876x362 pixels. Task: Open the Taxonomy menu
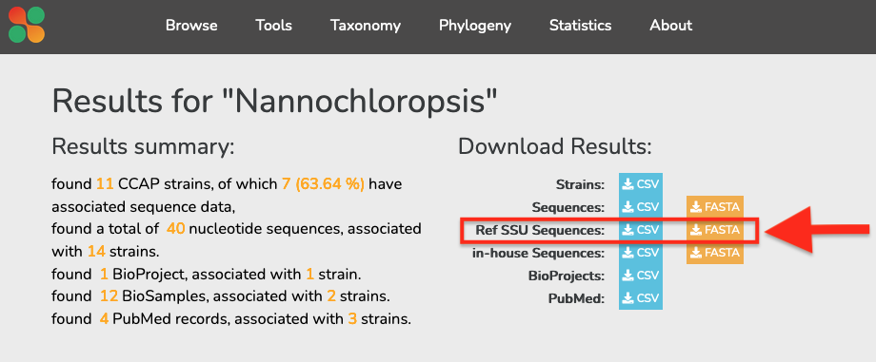click(x=366, y=26)
